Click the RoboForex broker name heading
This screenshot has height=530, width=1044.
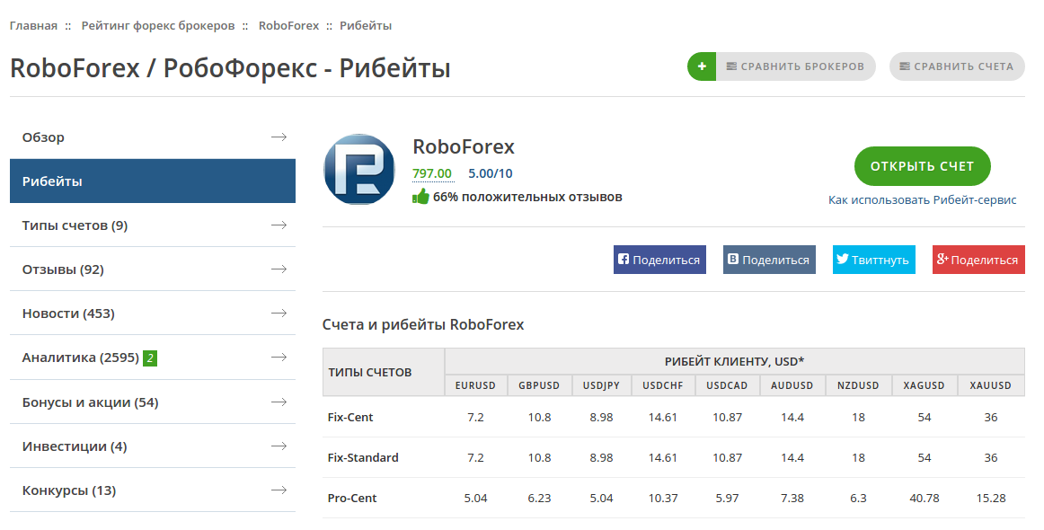pyautogui.click(x=464, y=146)
